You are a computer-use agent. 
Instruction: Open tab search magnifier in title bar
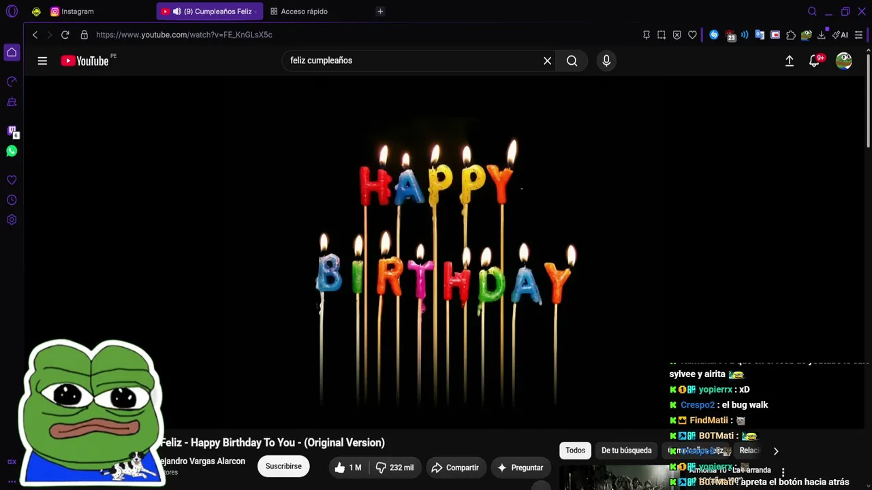point(812,12)
